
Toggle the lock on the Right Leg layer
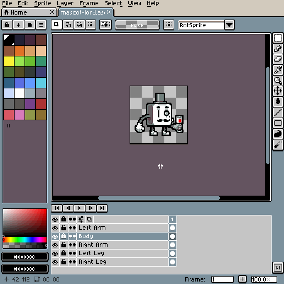pos(64,262)
